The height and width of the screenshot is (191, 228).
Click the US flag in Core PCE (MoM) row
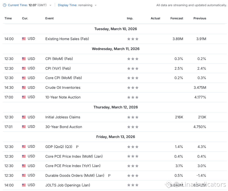[x=24, y=156]
